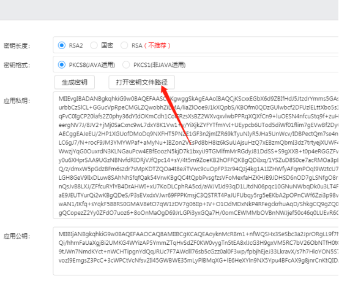339x281 pixels.
Task: Click last private key line starting gQCopezZ2
Action: point(198,213)
